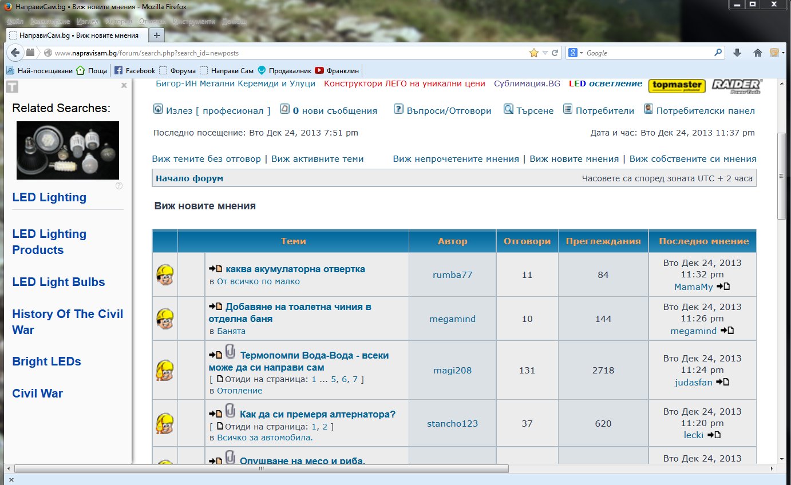
Task: Open topic 'каква акумулаторна отвертка'
Action: coord(295,269)
